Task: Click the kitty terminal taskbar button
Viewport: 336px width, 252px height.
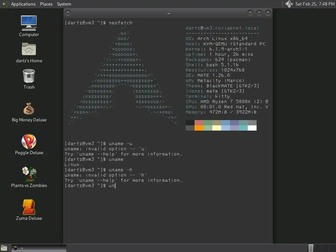Action: pyautogui.click(x=39, y=248)
